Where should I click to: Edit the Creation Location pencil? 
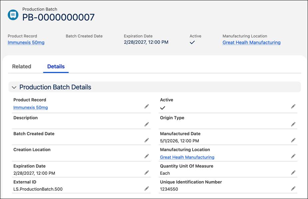click(147, 156)
